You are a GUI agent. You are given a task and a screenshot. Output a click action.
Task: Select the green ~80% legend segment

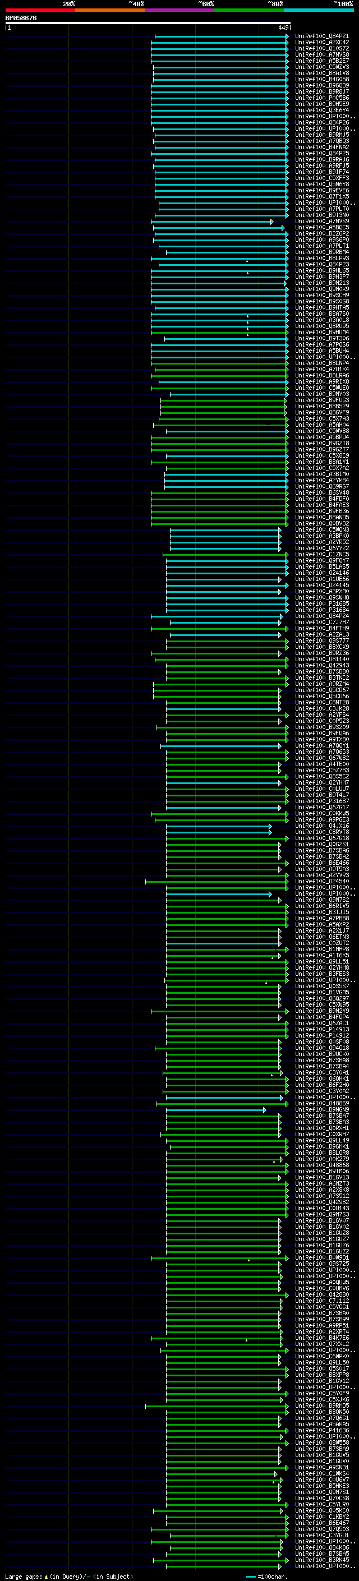(x=249, y=10)
